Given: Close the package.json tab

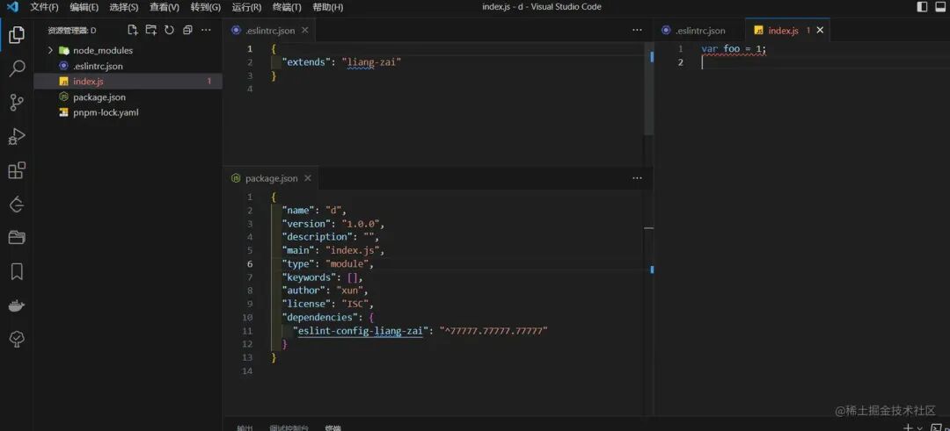Looking at the screenshot, I should 308,178.
